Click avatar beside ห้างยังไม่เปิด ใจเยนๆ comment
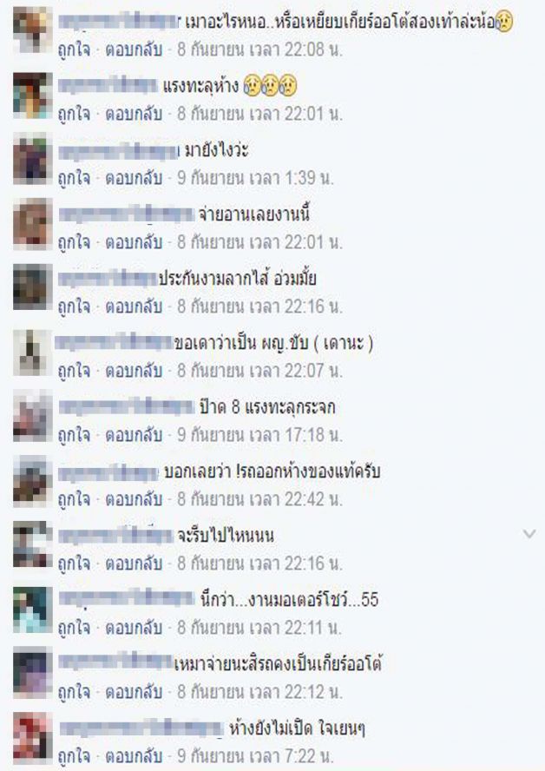 32,737
